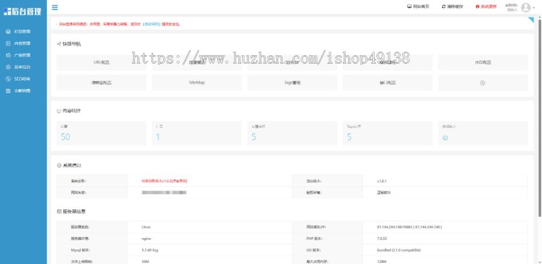The image size is (542, 264).
Task: Click the 128M max memory value
Action: [x=381, y=262]
